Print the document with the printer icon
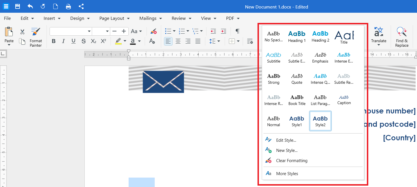Screen dimensions: 417x187 (x=68, y=7)
